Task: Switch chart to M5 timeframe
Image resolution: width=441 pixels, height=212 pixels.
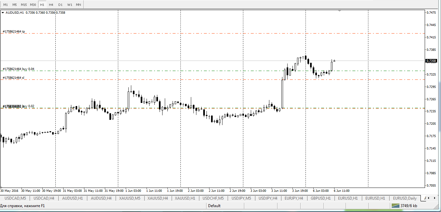Action: click(15, 5)
